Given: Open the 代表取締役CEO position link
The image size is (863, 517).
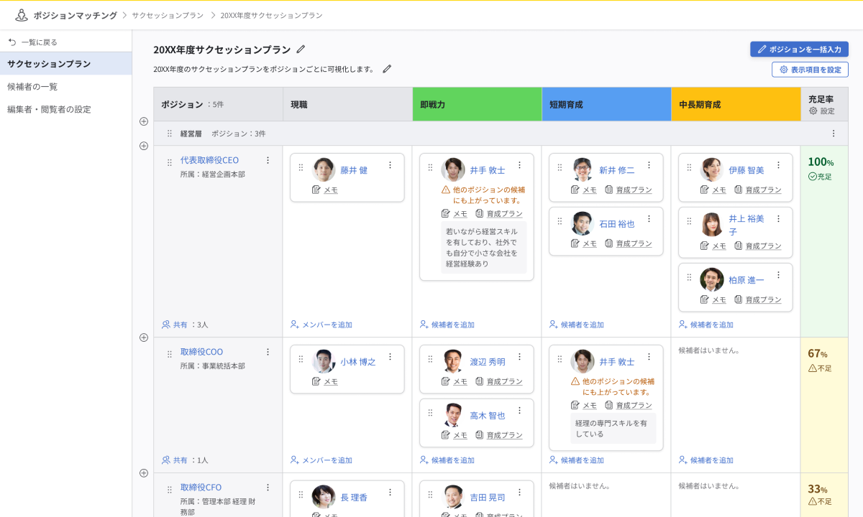Looking at the screenshot, I should [209, 160].
